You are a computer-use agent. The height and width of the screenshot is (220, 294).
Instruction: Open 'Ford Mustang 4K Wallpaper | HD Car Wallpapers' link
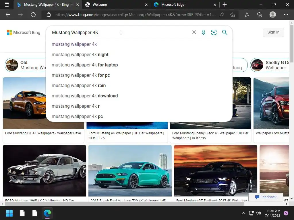(126, 135)
